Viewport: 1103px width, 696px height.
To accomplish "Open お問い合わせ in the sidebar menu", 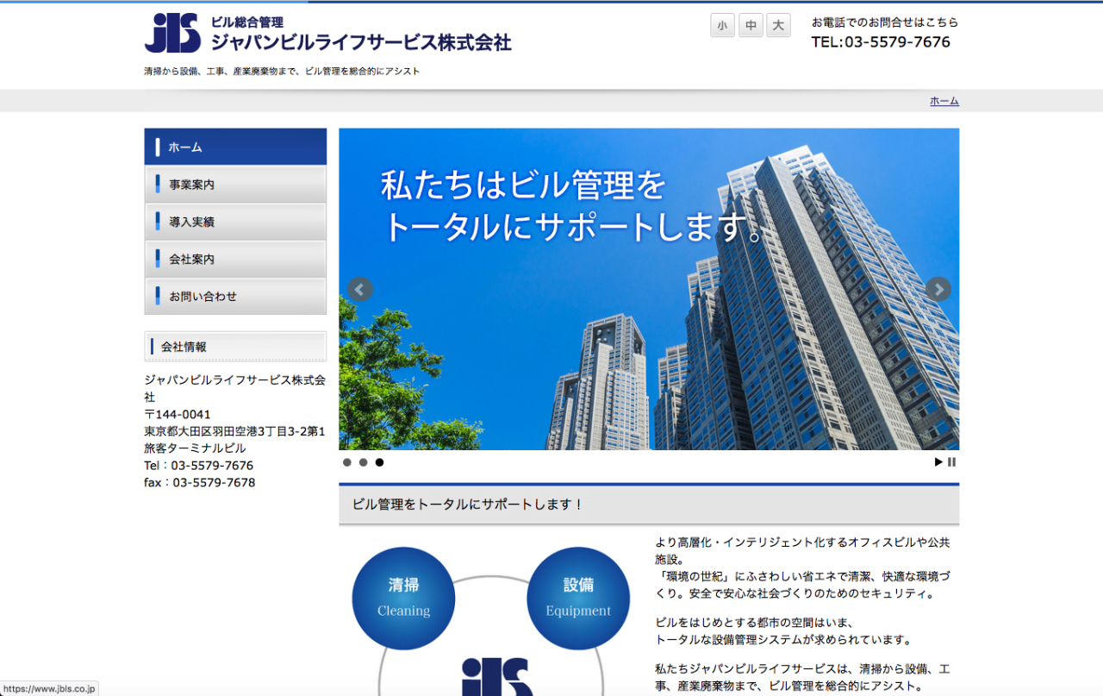I will point(235,296).
